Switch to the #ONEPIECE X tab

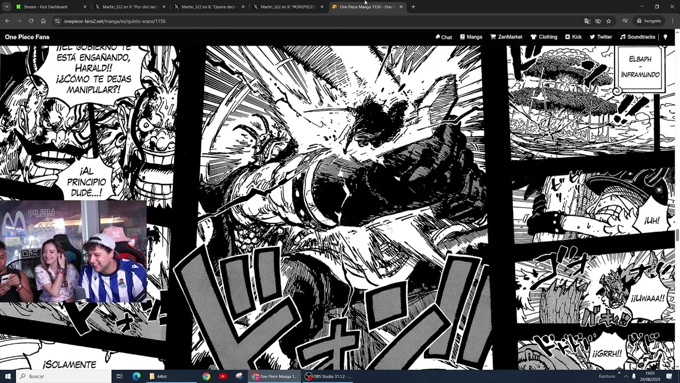[288, 7]
